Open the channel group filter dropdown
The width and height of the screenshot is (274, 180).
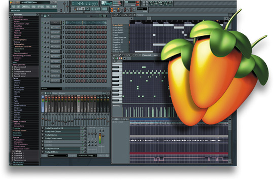click(51, 88)
